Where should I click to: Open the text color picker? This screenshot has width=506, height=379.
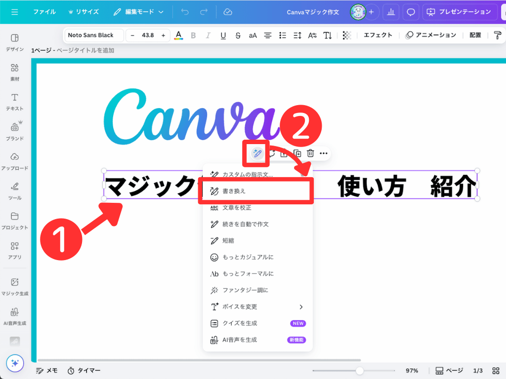(178, 35)
